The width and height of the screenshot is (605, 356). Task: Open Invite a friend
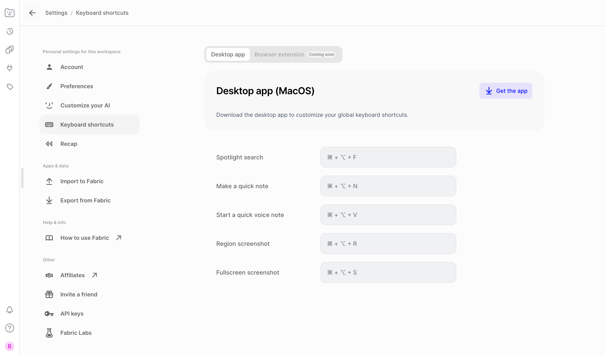89,294
